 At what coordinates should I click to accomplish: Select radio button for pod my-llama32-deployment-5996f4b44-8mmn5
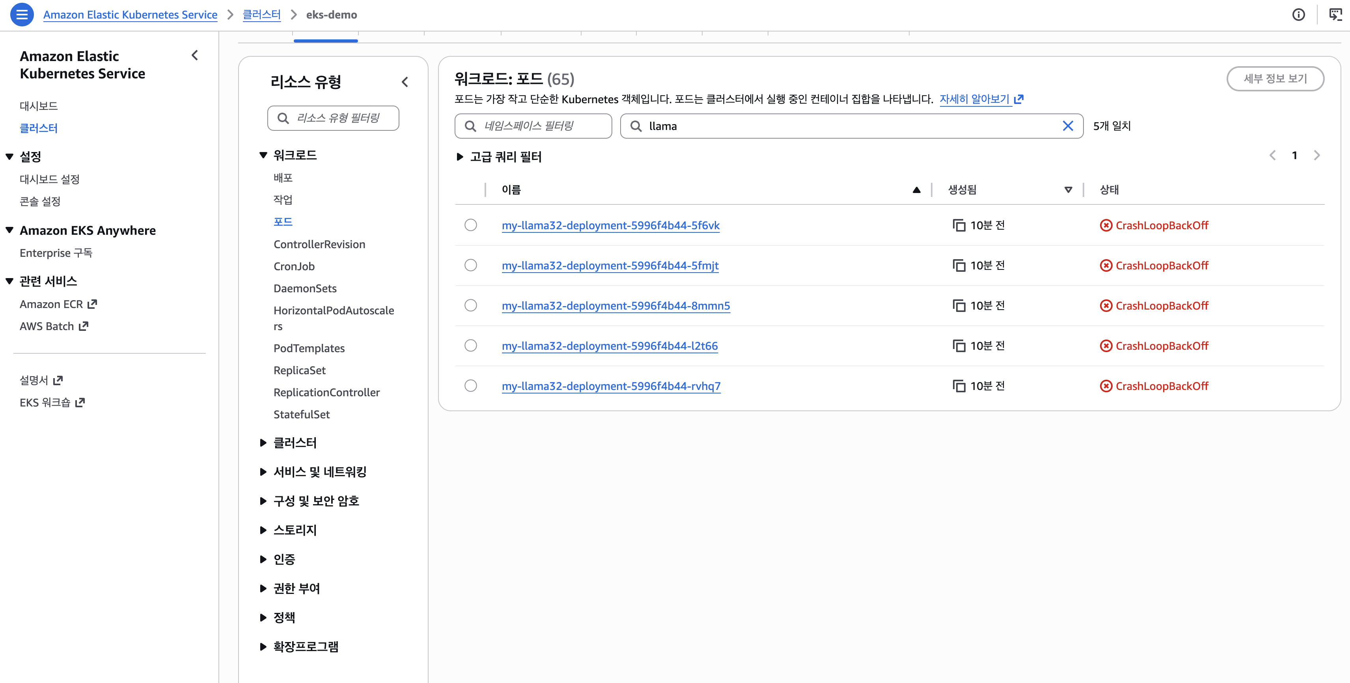pyautogui.click(x=471, y=305)
